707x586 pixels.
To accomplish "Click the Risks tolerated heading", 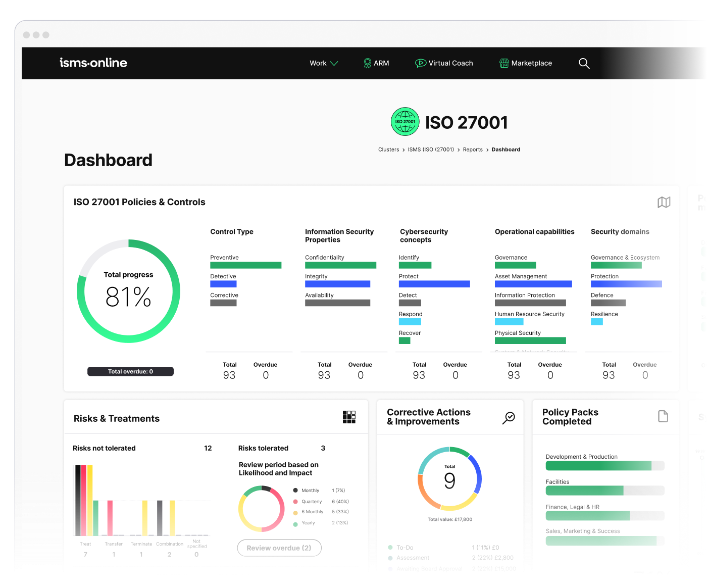I will click(x=263, y=448).
